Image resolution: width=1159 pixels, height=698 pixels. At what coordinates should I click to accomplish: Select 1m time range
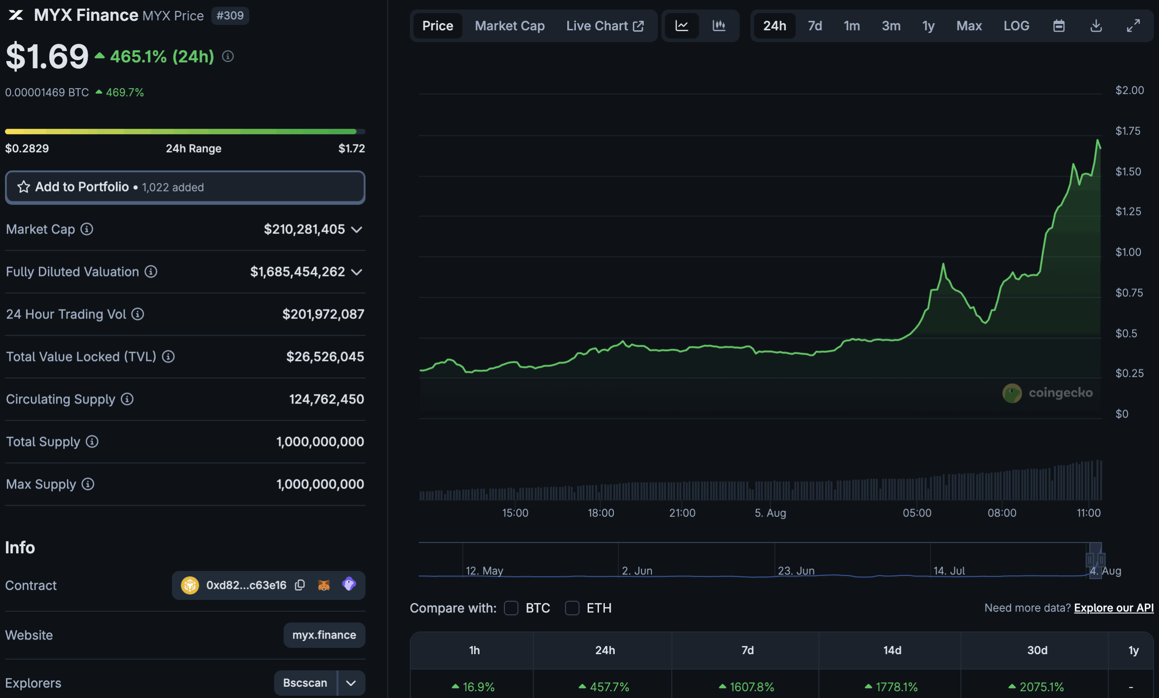[x=852, y=25]
